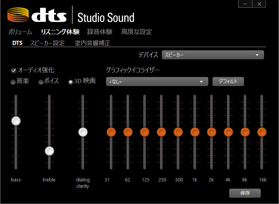279x204 pixels.
Task: Select the 音楽 radio button
Action: coord(13,82)
